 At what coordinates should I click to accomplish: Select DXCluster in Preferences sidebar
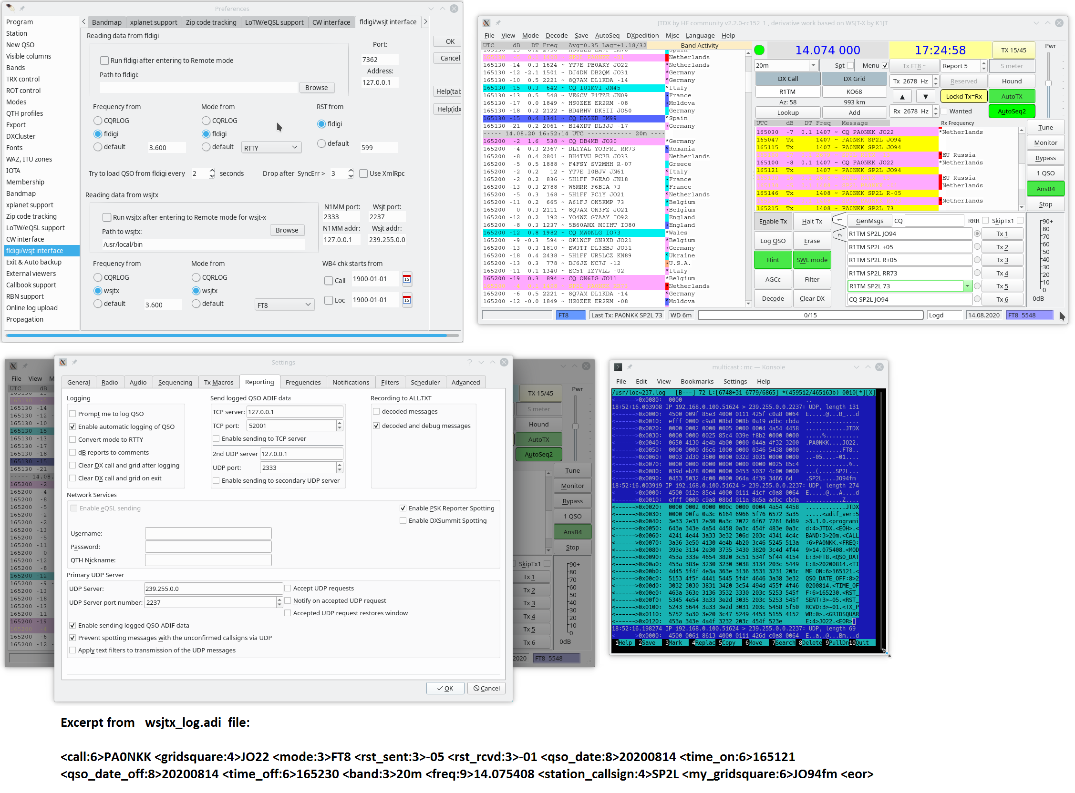(x=21, y=136)
